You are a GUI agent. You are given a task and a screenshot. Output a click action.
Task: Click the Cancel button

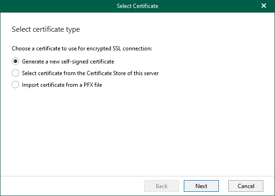coord(246,186)
